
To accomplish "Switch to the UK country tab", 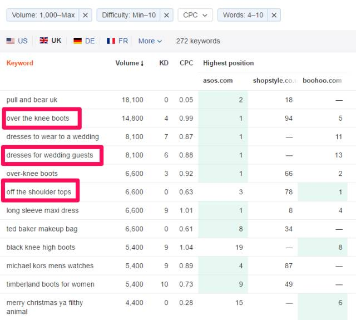I will click(51, 41).
